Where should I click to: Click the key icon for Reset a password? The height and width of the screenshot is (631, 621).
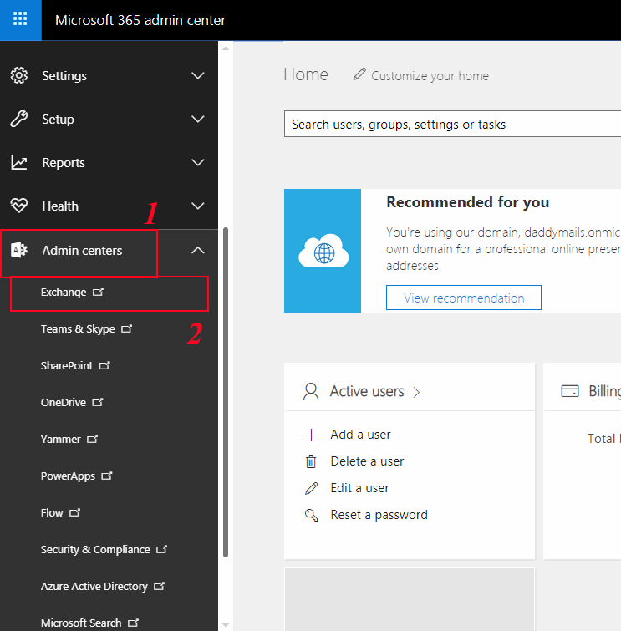(x=311, y=515)
